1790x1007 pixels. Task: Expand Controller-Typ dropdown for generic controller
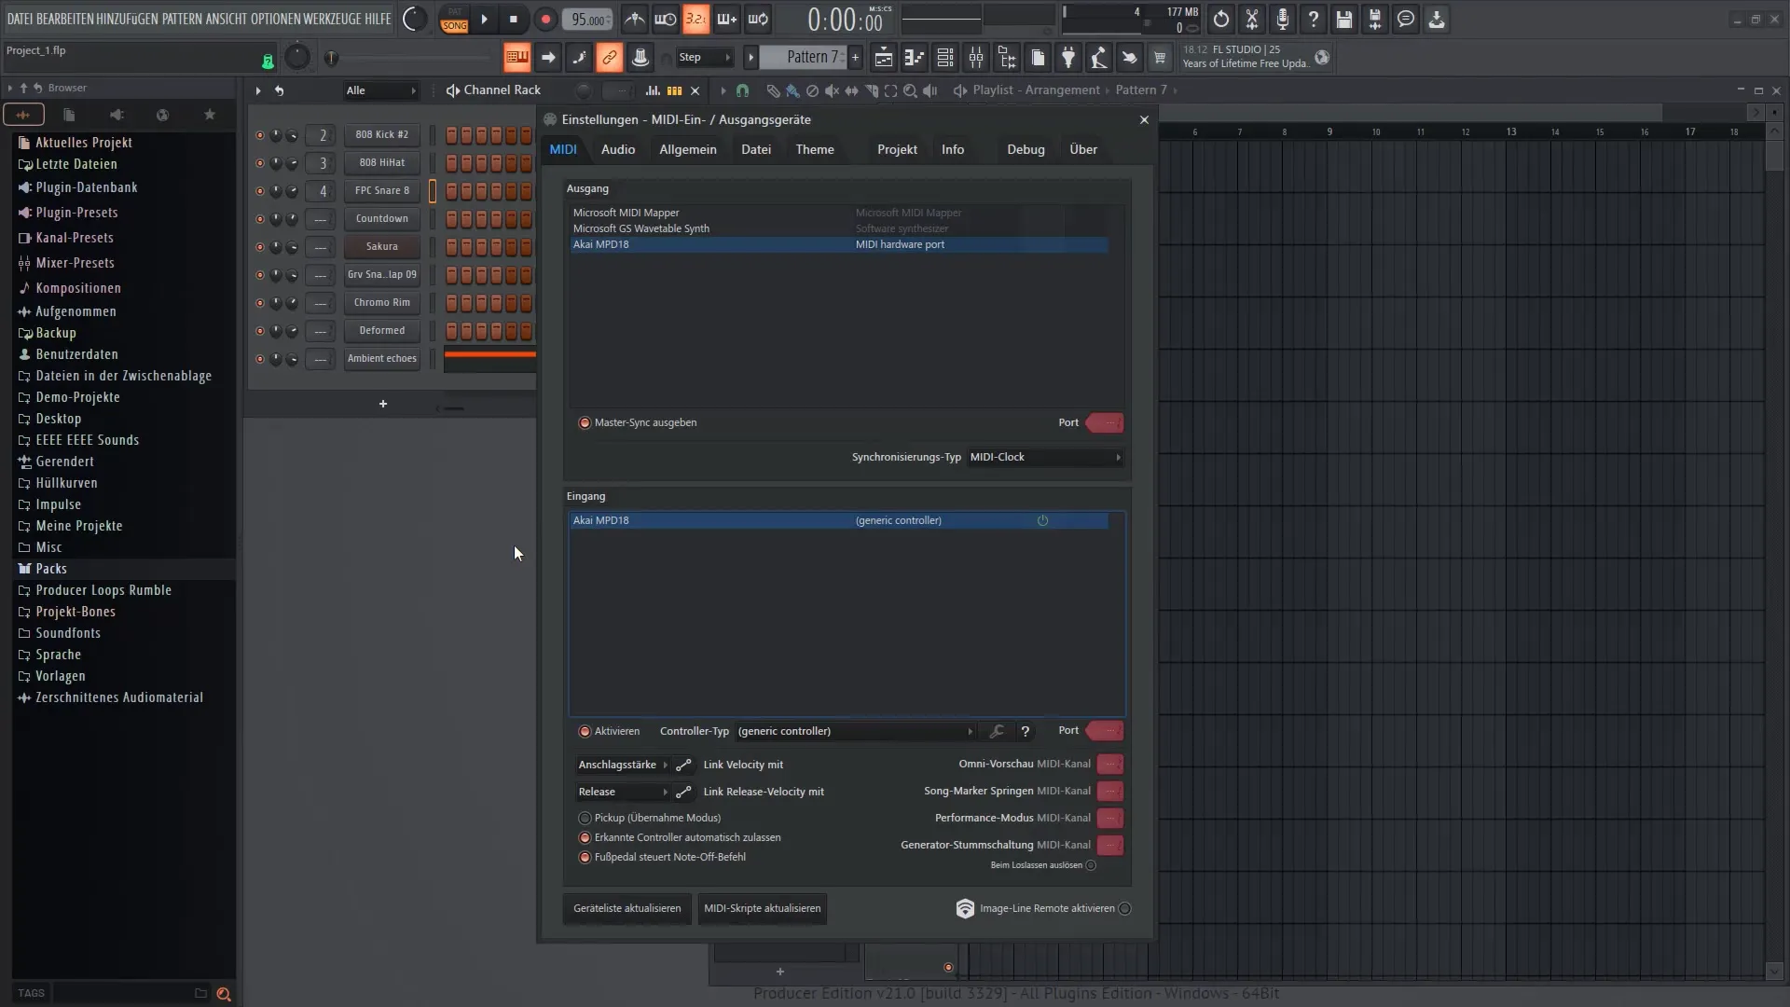(970, 730)
